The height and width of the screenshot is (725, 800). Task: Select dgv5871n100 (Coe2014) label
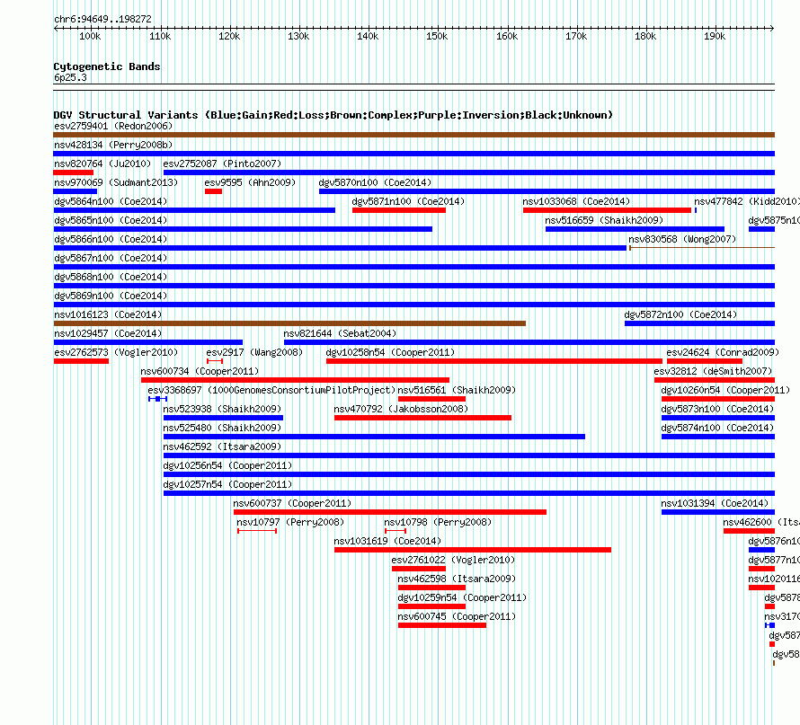pyautogui.click(x=408, y=201)
